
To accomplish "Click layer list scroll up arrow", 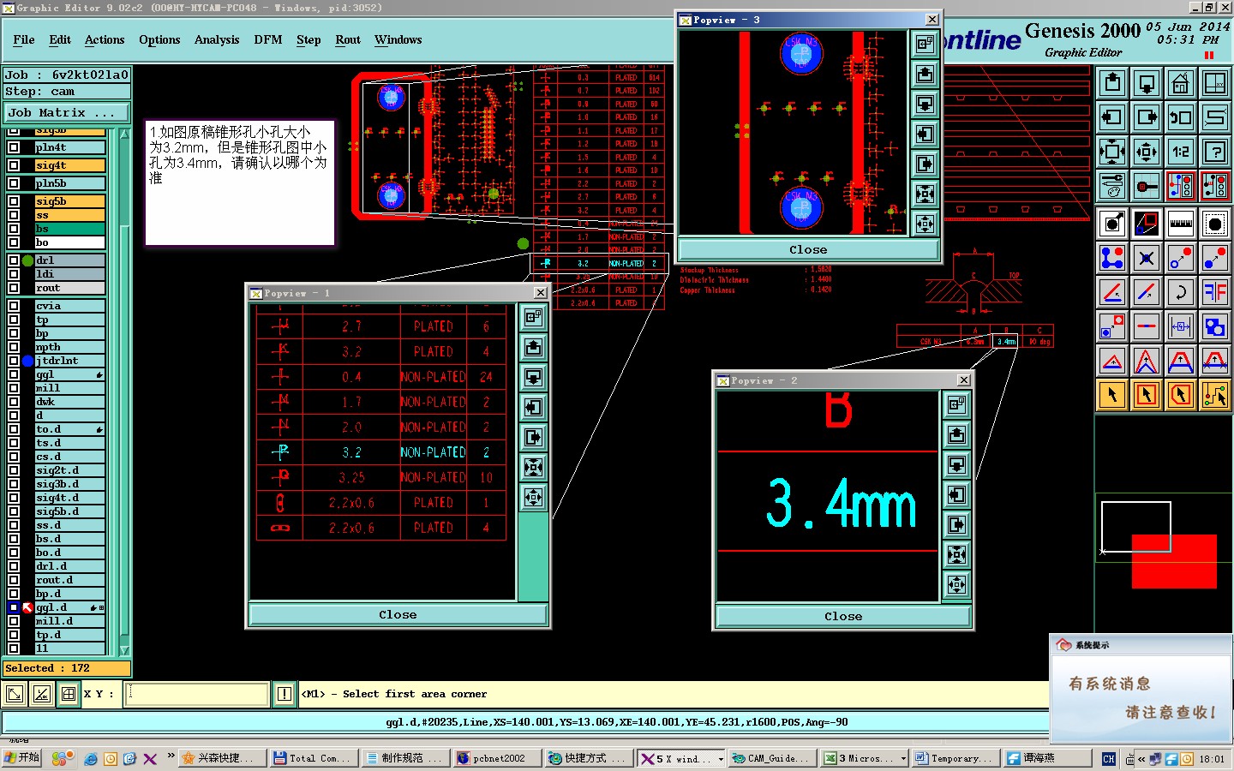I will coord(124,134).
